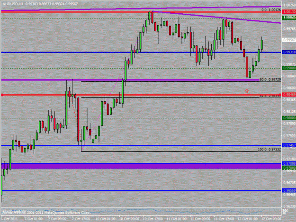Click the 0.97655 price scale value
The image size is (296, 222).
coord(289,135)
